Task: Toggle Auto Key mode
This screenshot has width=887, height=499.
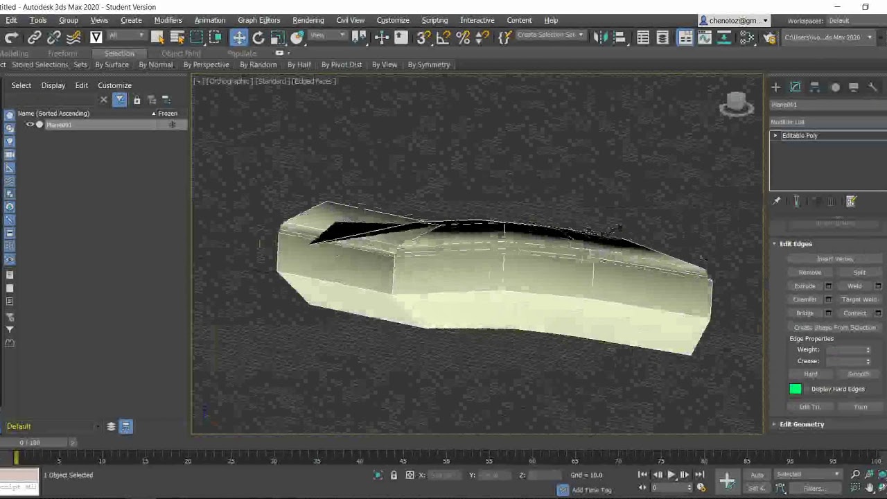Action: [757, 475]
